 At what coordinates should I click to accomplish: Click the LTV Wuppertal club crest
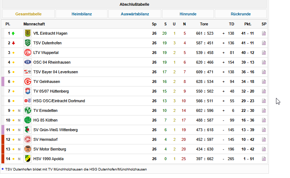pos(28,53)
